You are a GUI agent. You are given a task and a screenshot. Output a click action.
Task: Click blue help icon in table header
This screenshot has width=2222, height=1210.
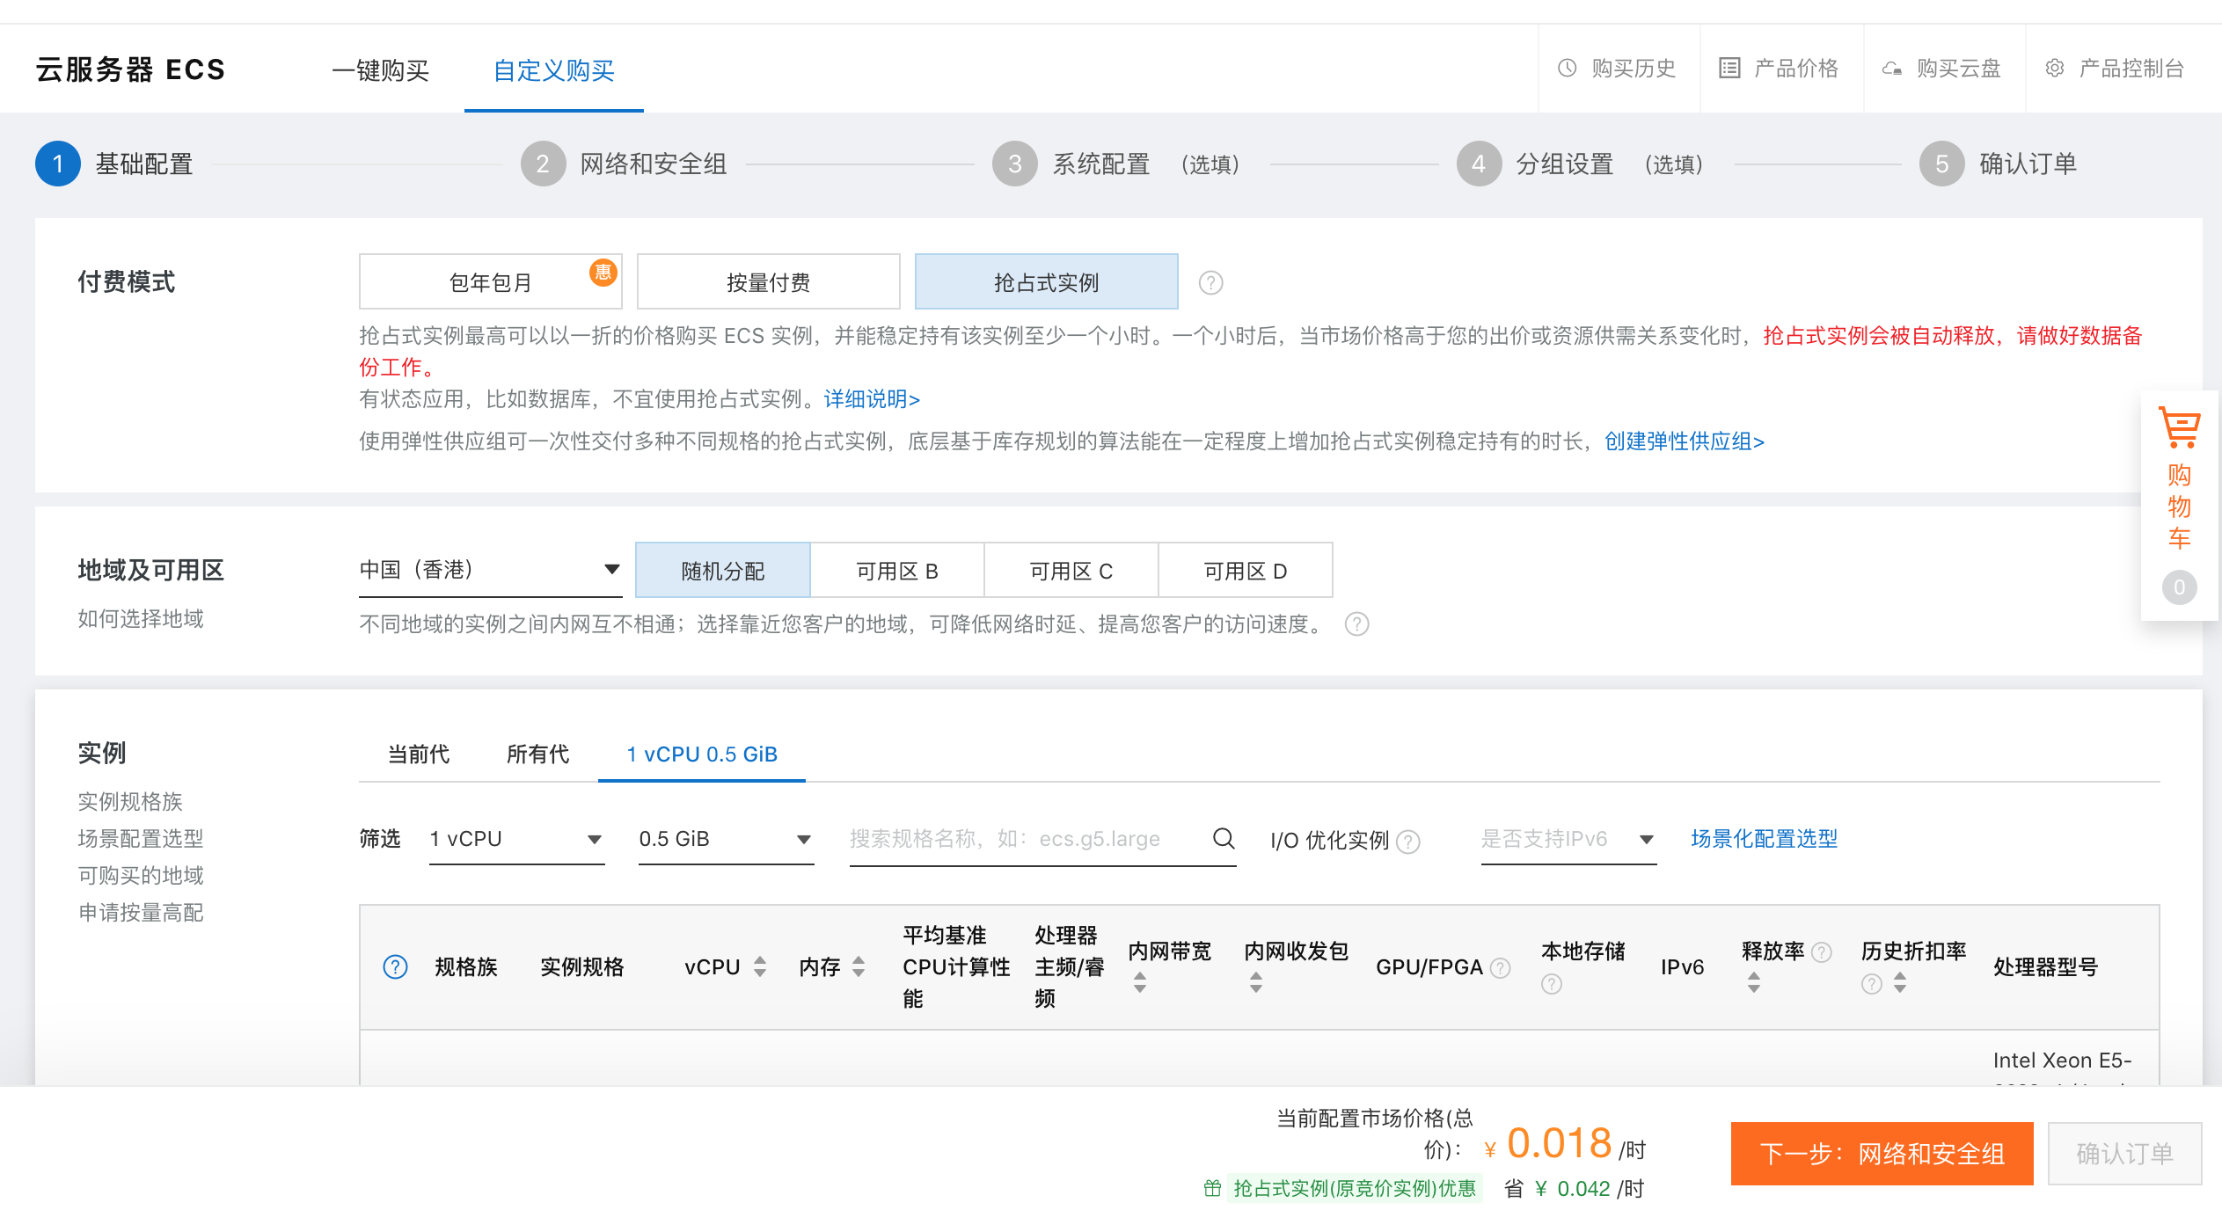pos(395,967)
